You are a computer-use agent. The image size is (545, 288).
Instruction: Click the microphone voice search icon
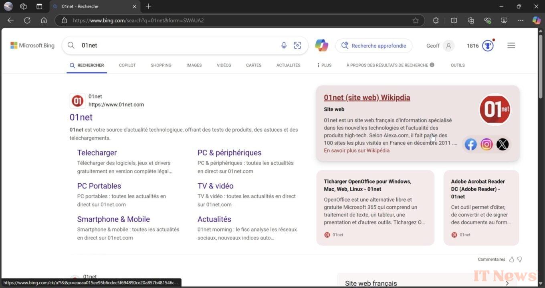point(284,46)
